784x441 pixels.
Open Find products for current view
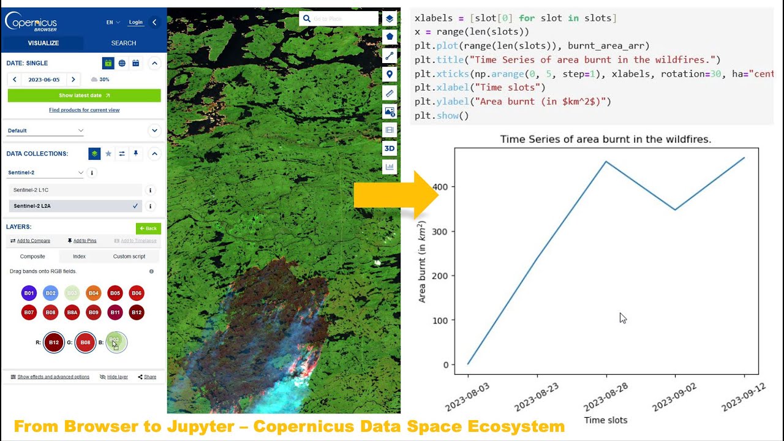[85, 110]
